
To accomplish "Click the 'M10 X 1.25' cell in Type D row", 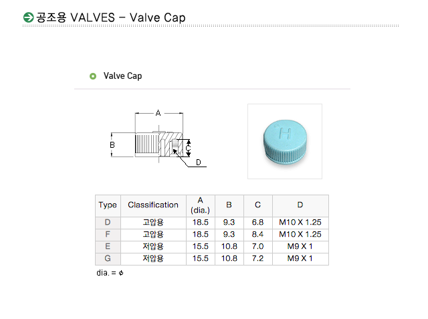I will coord(300,222).
